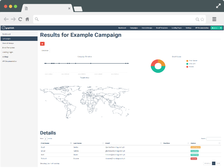Image resolution: width=224 pixels, height=168 pixels.
Task: Click the green admin user button
Action: pyautogui.click(x=215, y=28)
